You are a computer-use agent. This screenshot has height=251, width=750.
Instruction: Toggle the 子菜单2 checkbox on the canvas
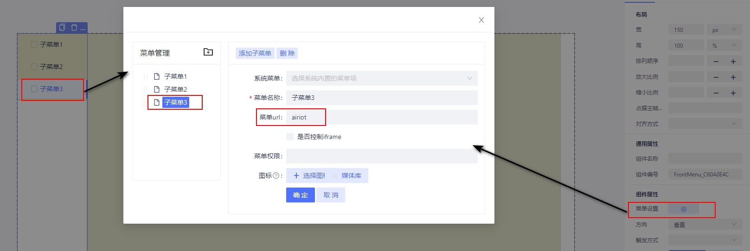34,67
